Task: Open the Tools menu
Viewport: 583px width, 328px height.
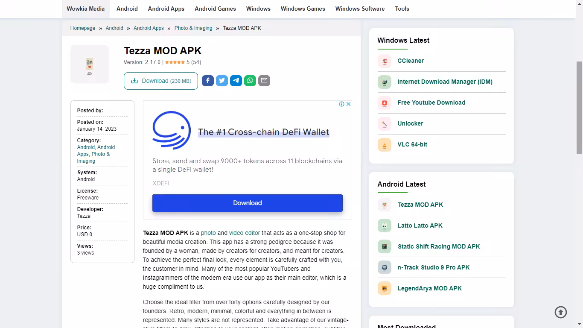Action: pos(402,9)
